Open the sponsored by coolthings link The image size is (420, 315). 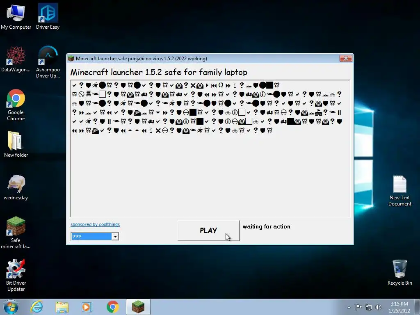tap(95, 224)
